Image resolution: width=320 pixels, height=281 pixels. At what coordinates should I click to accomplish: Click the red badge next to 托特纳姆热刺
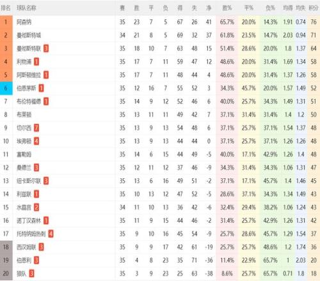(x=51, y=234)
